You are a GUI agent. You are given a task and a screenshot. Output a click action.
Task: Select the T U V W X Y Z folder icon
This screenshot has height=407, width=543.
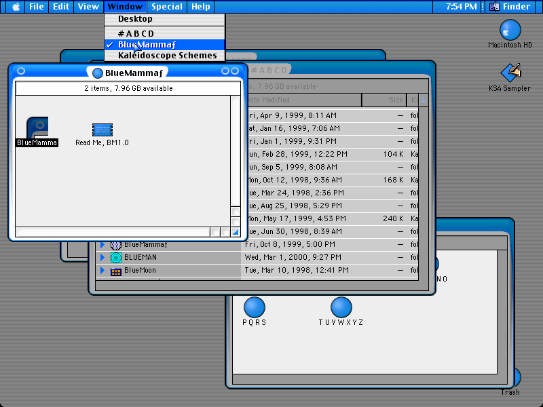[x=341, y=307]
